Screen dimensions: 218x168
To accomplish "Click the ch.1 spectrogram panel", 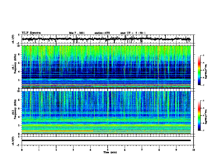I will (x=106, y=67).
